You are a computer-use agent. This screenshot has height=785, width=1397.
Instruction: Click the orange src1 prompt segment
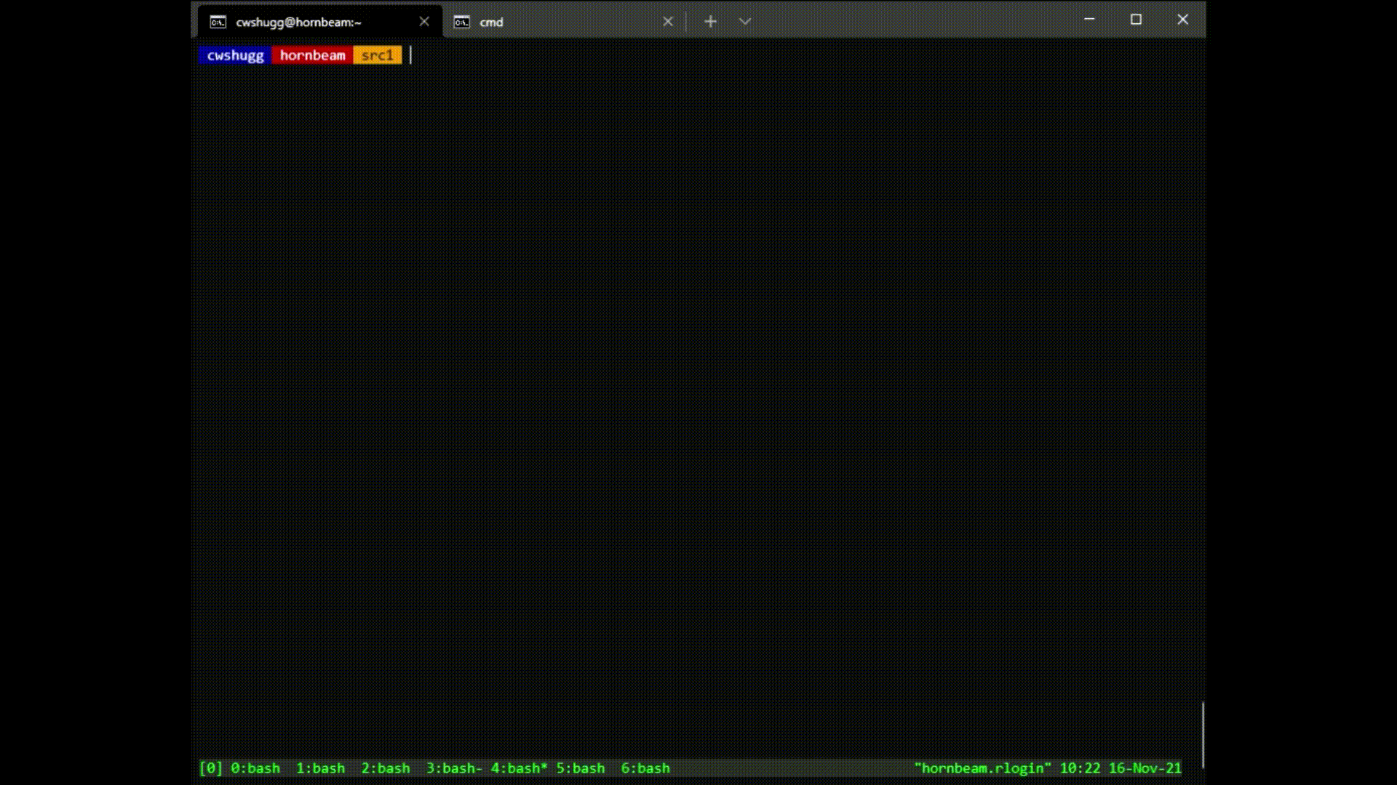tap(377, 55)
